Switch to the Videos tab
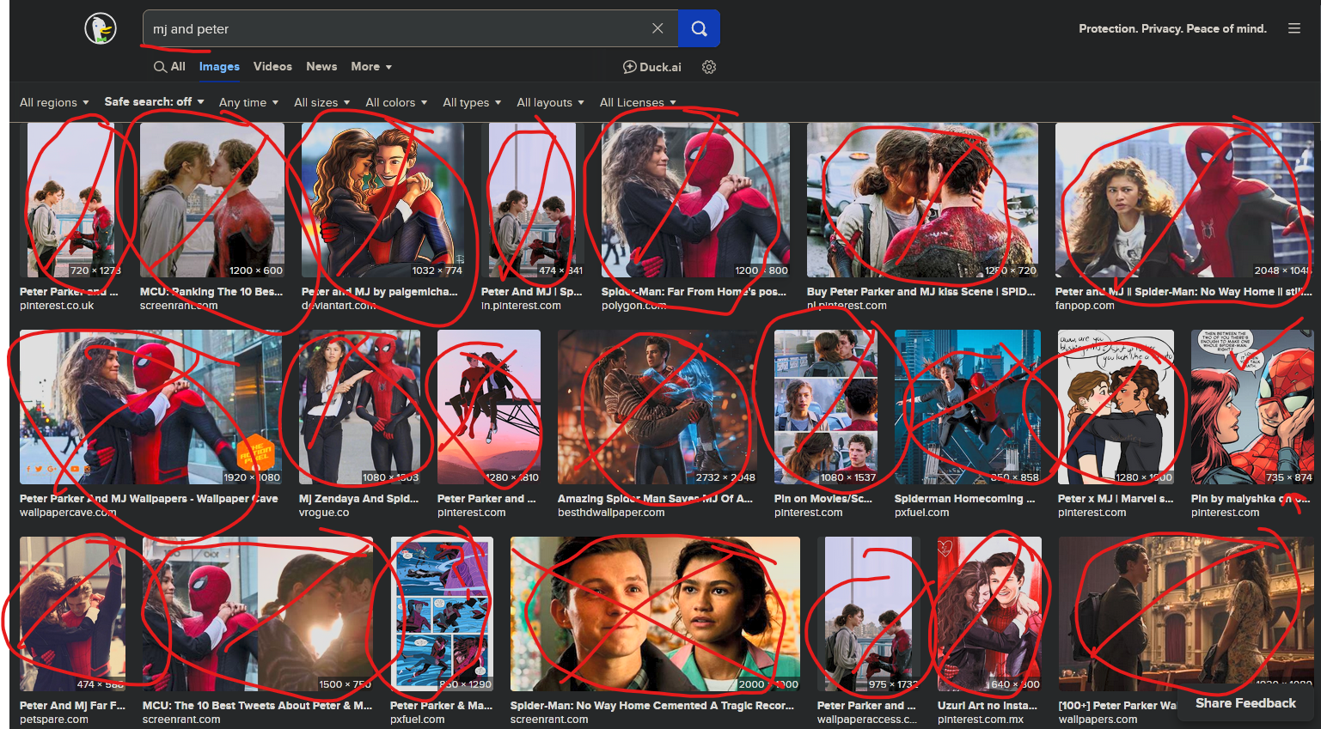This screenshot has width=1321, height=729. 272,66
